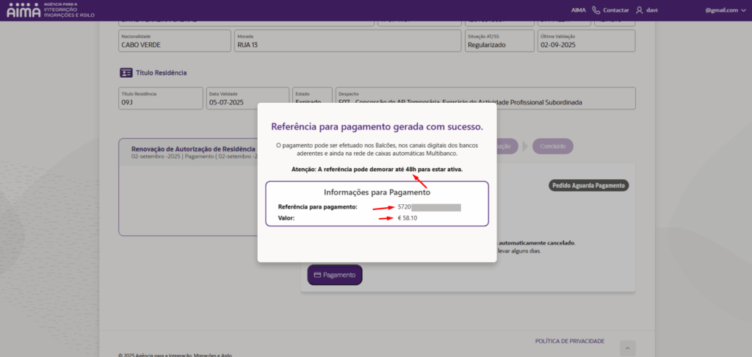
Task: Open the Política de Privacidade link
Action: (x=570, y=341)
